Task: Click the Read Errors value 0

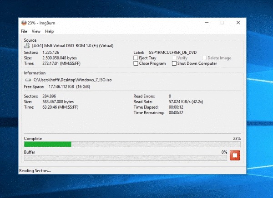Action: tap(170, 96)
